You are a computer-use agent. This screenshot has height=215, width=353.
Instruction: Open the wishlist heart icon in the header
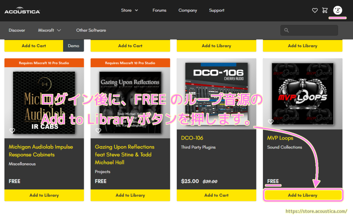[x=314, y=10]
